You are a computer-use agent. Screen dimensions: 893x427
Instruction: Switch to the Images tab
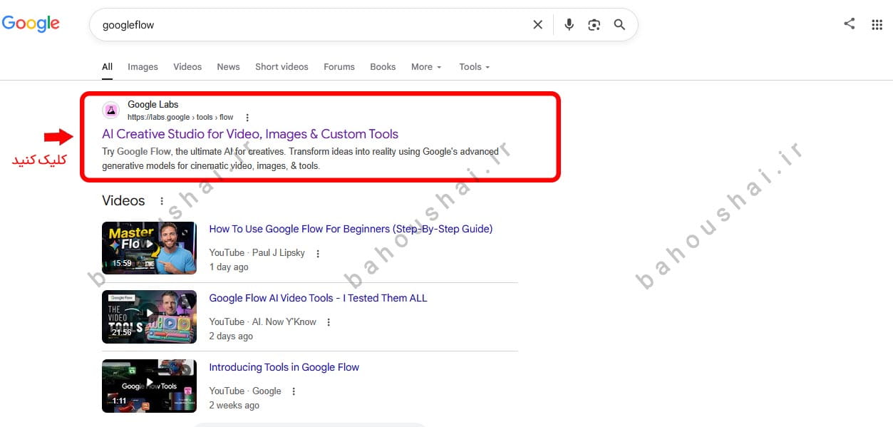[143, 67]
